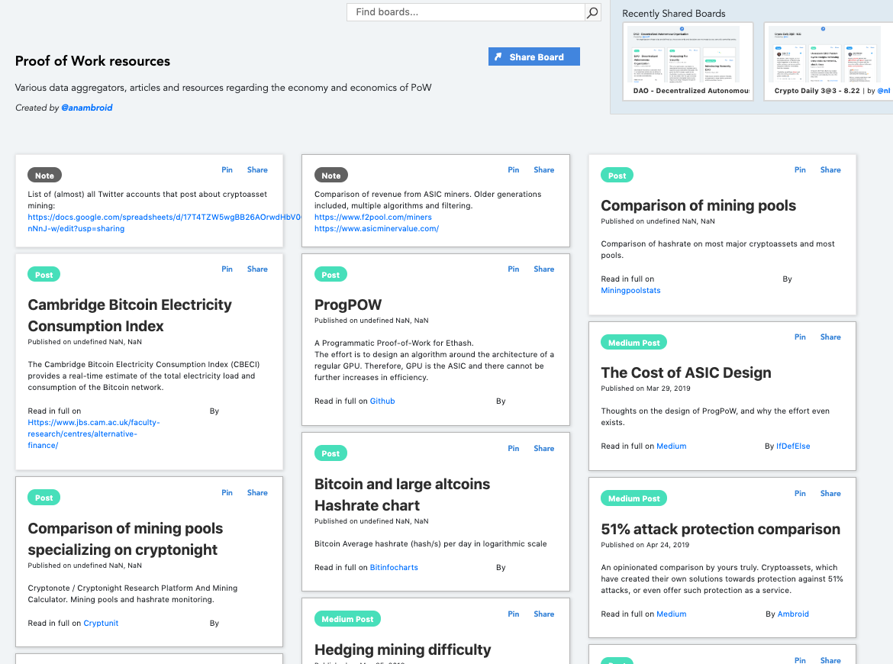This screenshot has width=893, height=664.
Task: Pin the Comparison of mining pools post
Action: pyautogui.click(x=800, y=170)
